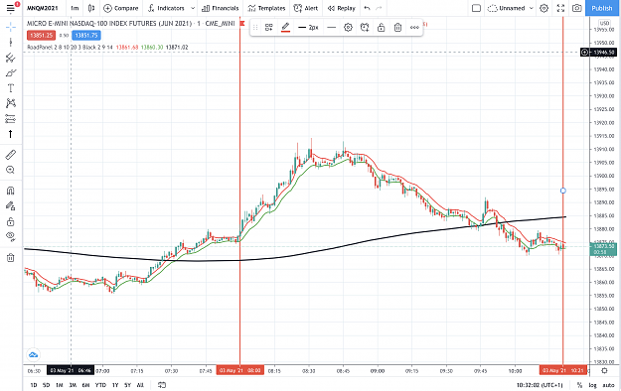This screenshot has width=621, height=391.
Task: Open the 1m interval dropdown
Action: [x=75, y=8]
